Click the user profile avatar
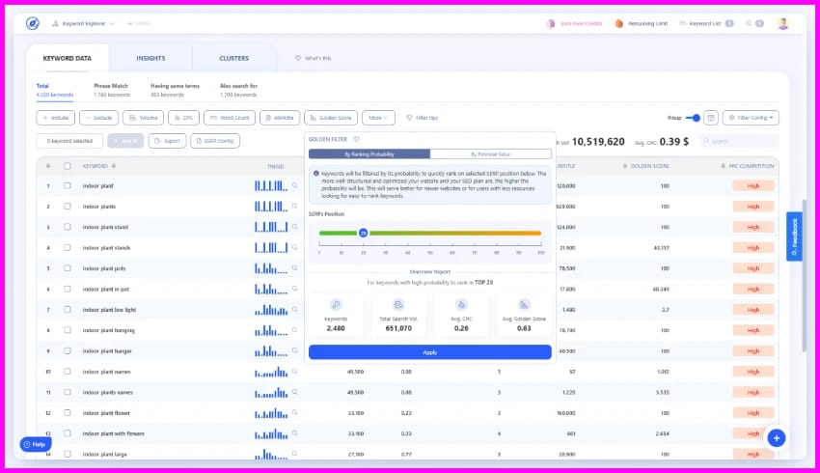This screenshot has width=820, height=473. pyautogui.click(x=782, y=23)
